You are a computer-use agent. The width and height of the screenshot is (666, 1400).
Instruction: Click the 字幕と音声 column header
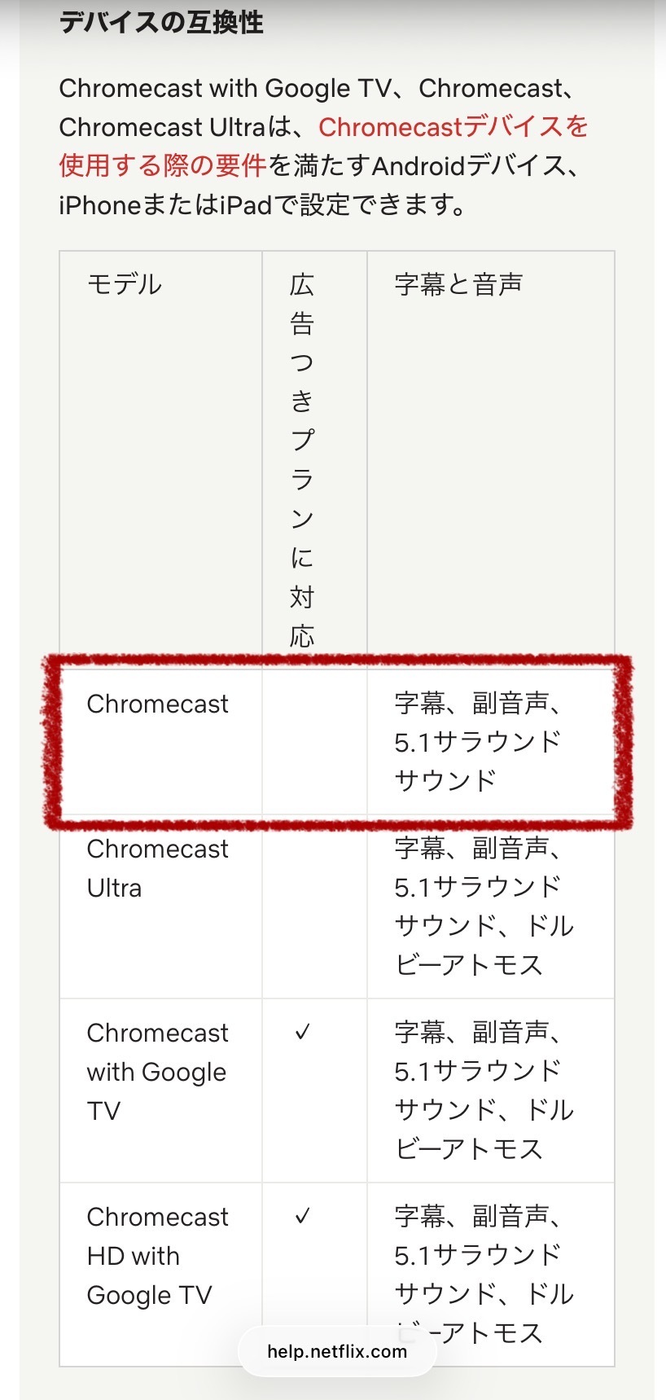coord(458,284)
